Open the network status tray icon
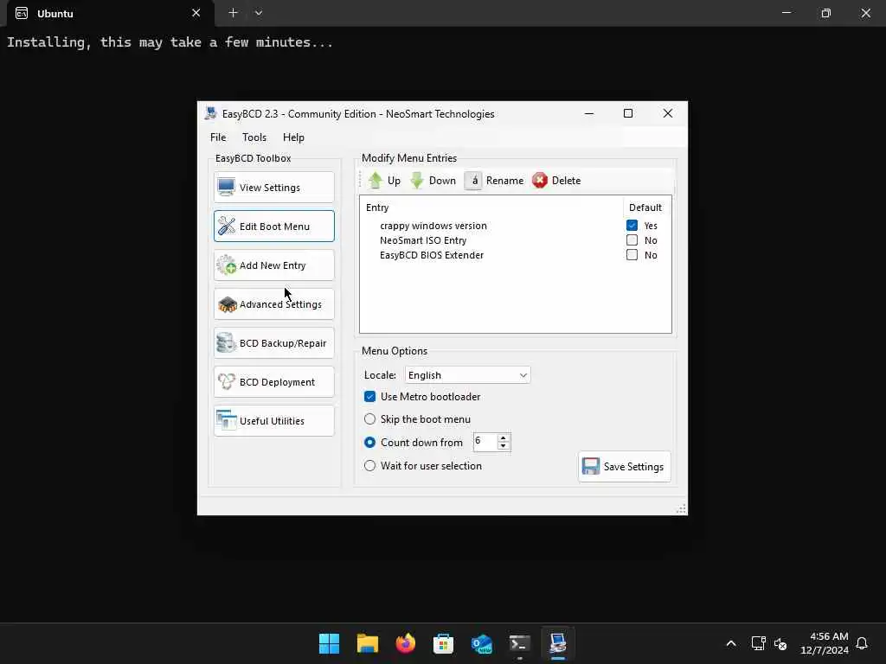 [758, 643]
